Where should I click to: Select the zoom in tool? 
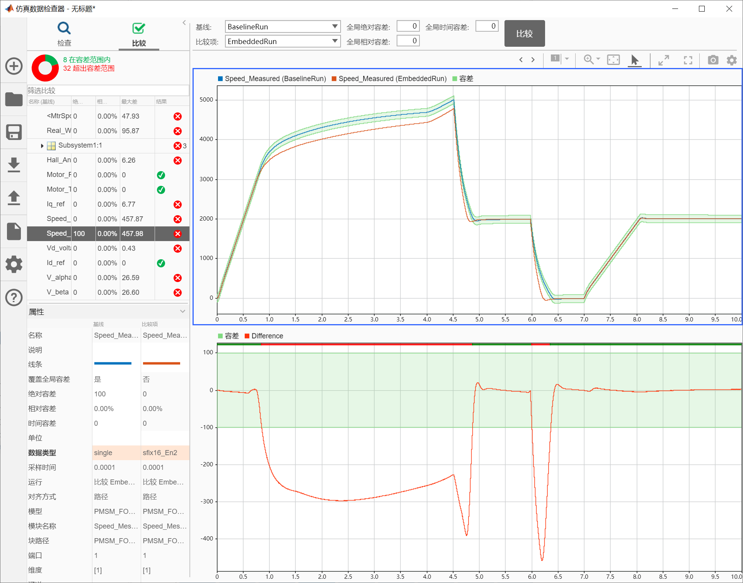pos(588,59)
